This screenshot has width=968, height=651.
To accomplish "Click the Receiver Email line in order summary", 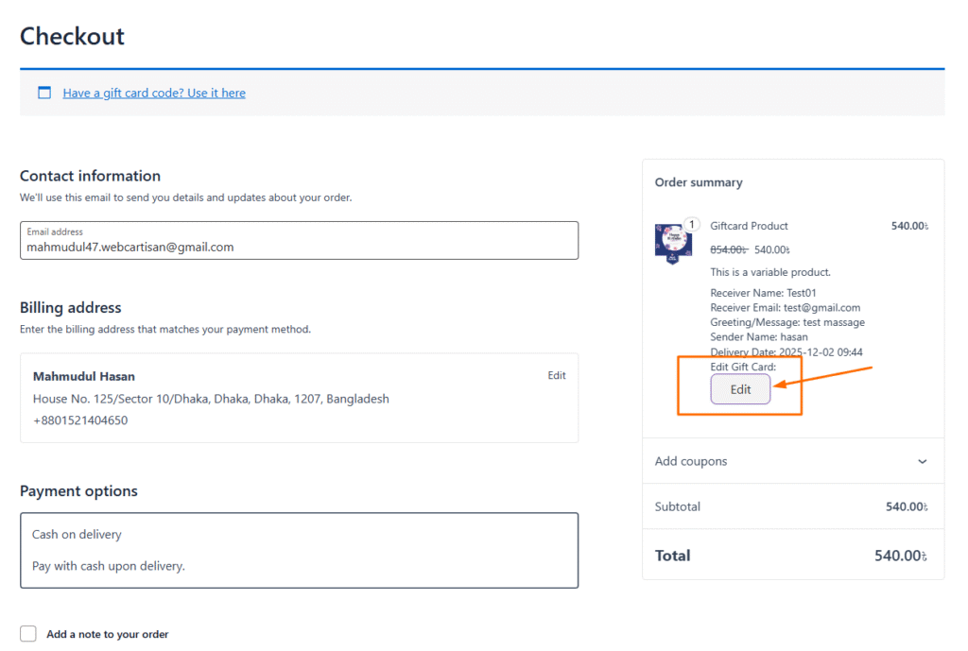I will (x=785, y=308).
